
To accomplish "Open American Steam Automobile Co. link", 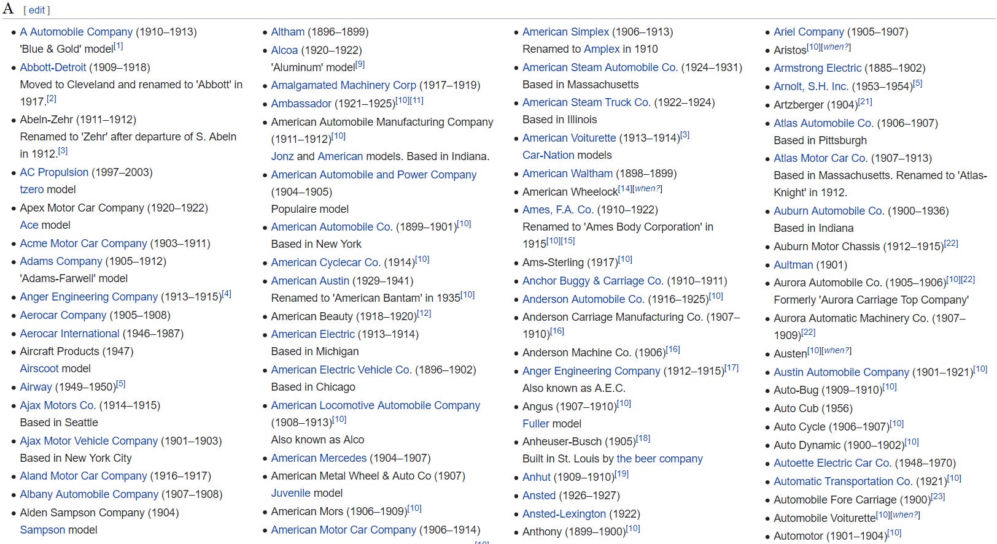I will point(600,67).
